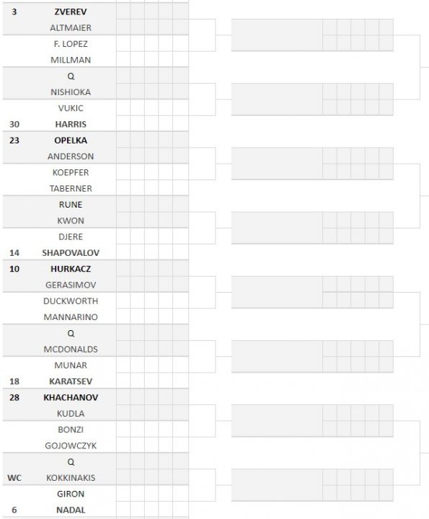Image resolution: width=429 pixels, height=519 pixels.
Task: Select the KOKKINAKIS wildcard entry
Action: (71, 478)
